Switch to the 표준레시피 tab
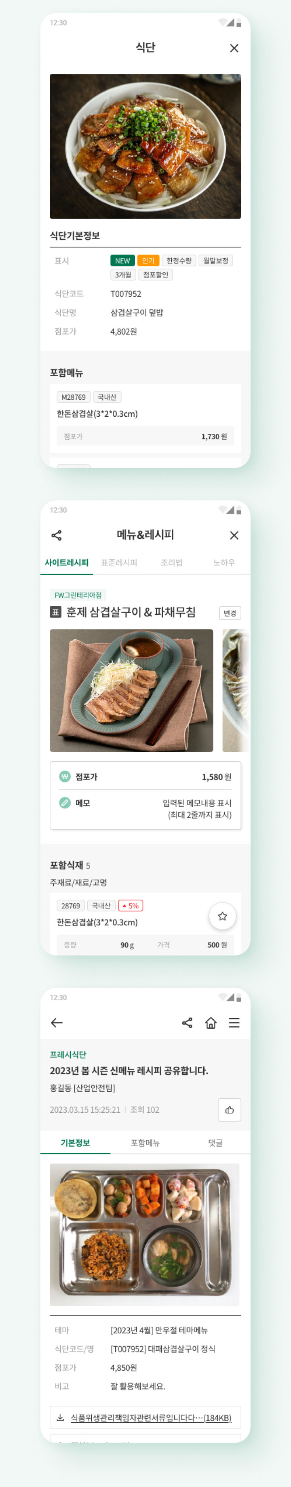291x1487 pixels. [119, 562]
